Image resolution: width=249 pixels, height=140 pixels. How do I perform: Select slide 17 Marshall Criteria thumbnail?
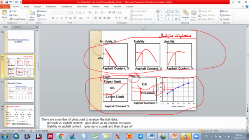(x=19, y=91)
